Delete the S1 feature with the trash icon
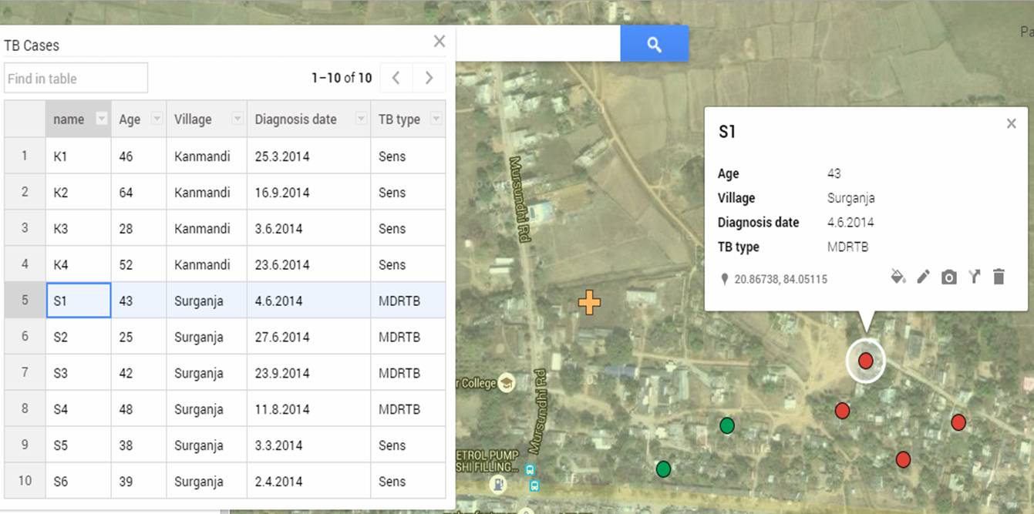The width and height of the screenshot is (1034, 514). [999, 275]
